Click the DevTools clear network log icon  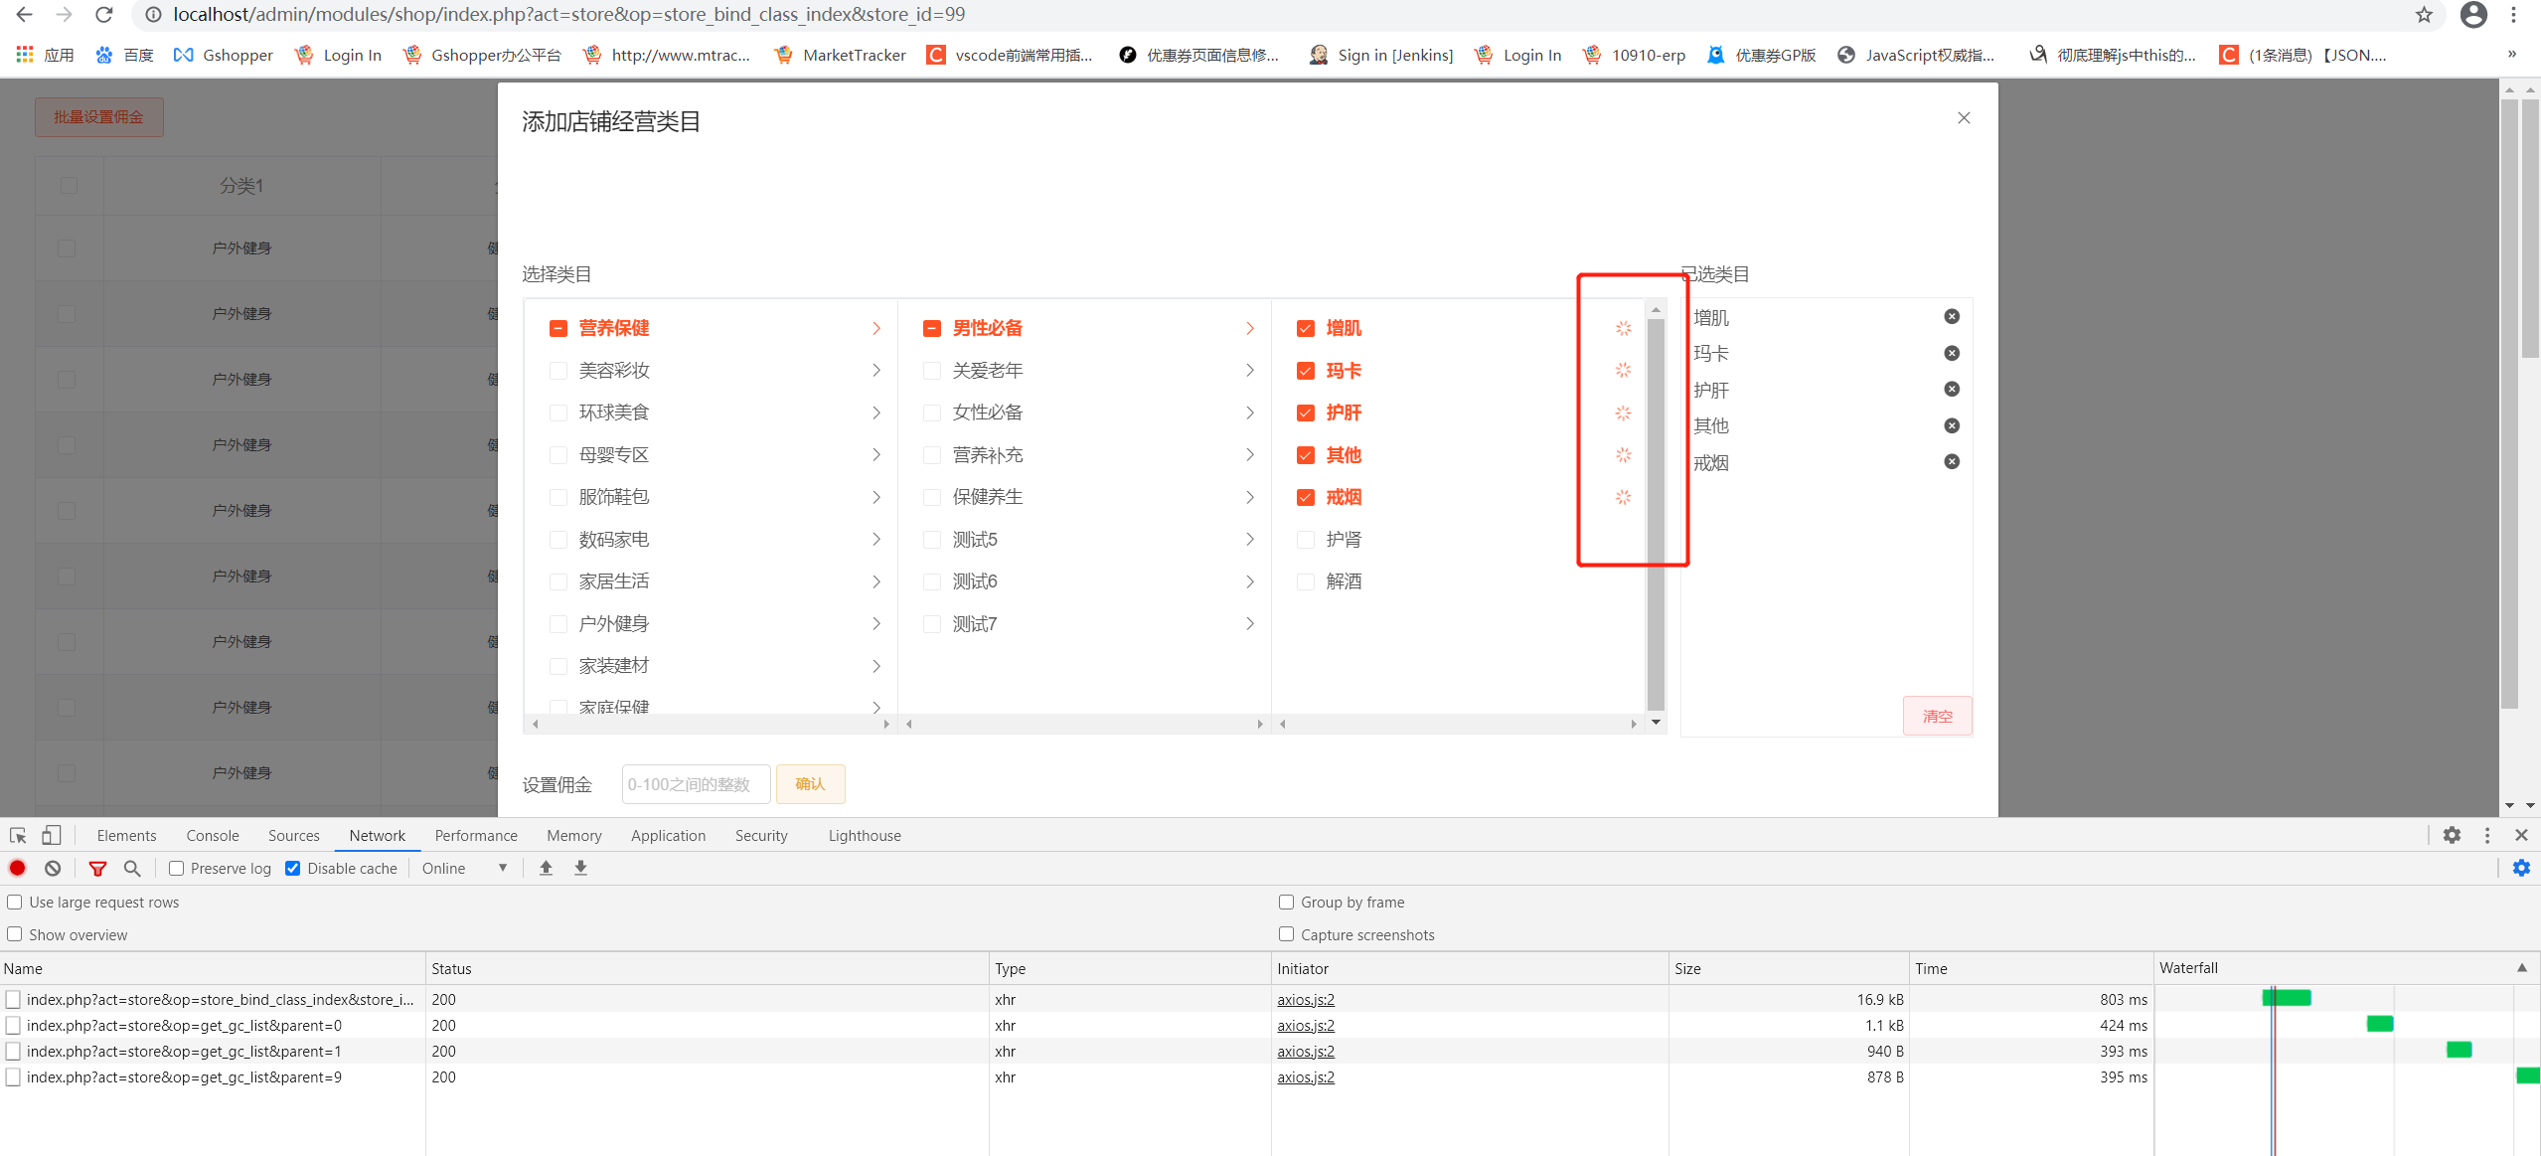click(53, 869)
